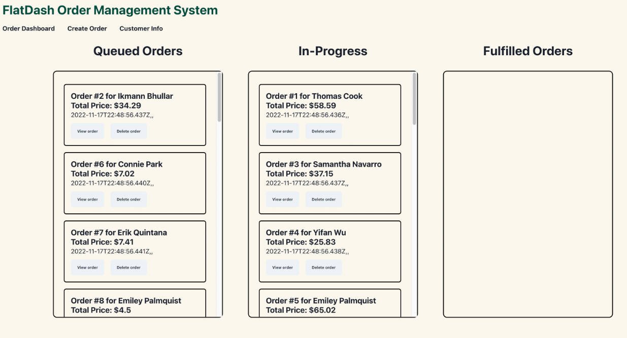Viewport: 627px width, 338px height.
Task: Delete order #6 for Connie Park
Action: (x=129, y=199)
